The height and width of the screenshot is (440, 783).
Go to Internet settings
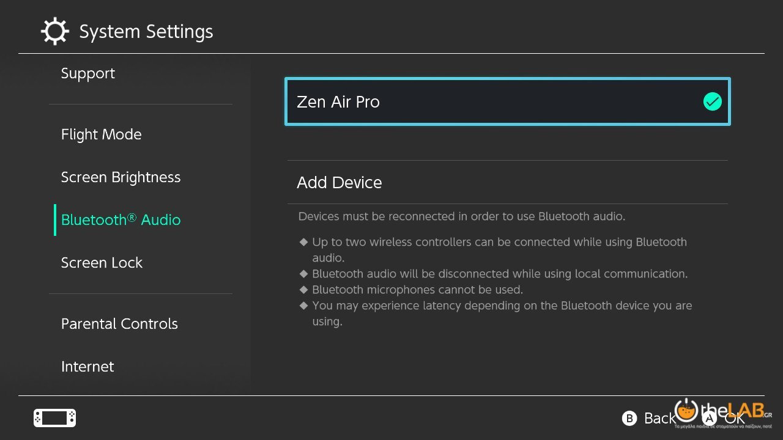[87, 367]
